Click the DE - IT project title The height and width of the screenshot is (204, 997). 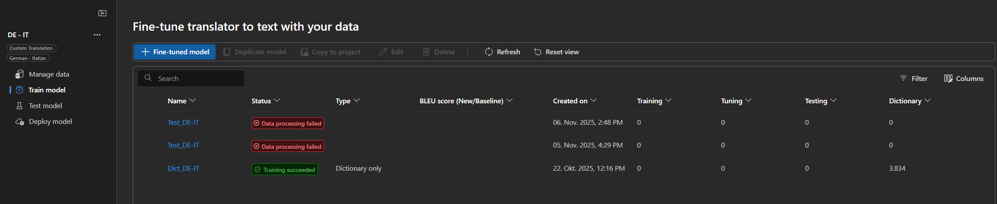[x=18, y=35]
